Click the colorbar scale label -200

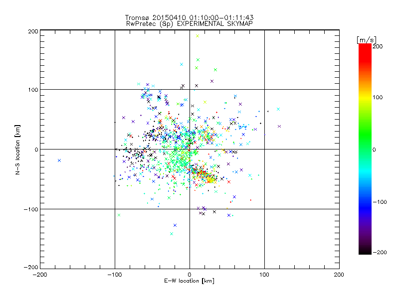pyautogui.click(x=380, y=253)
